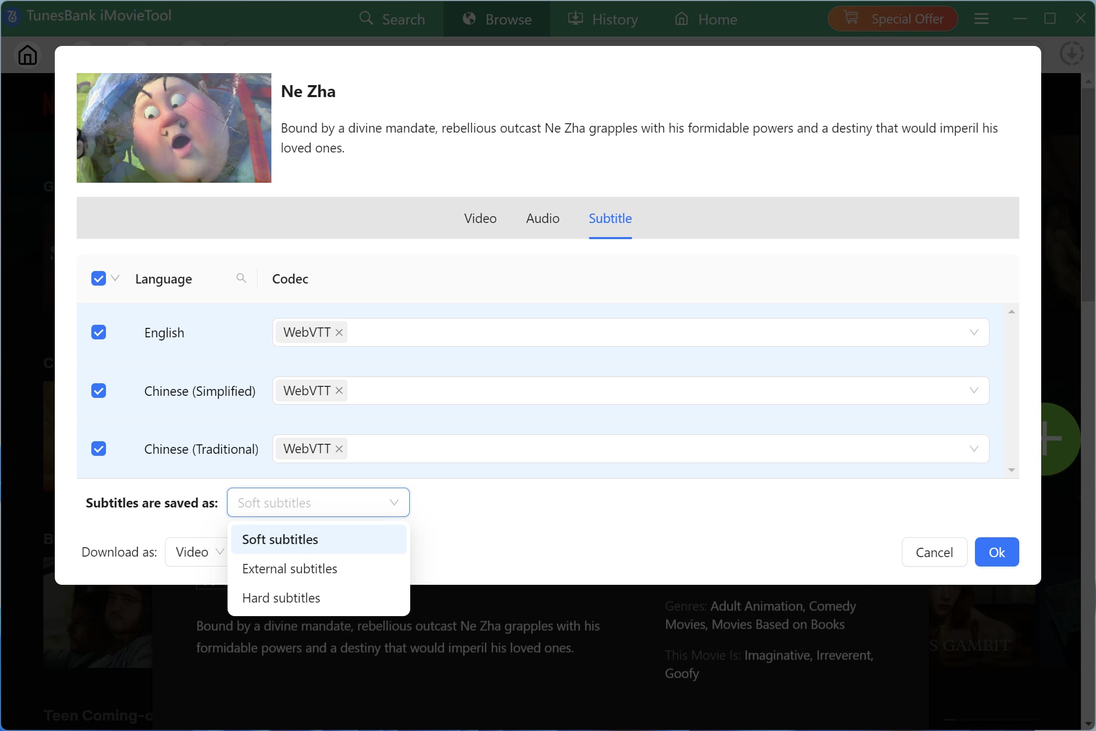Click the download queue icon
This screenshot has width=1096, height=731.
(1071, 54)
